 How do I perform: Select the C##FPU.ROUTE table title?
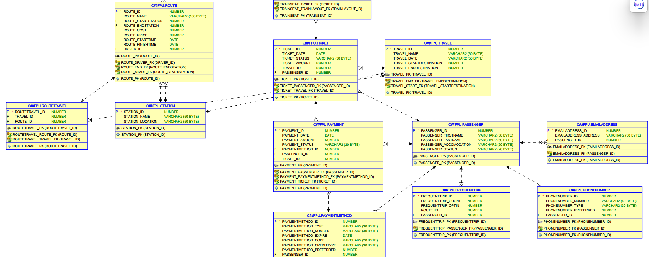[x=164, y=6]
